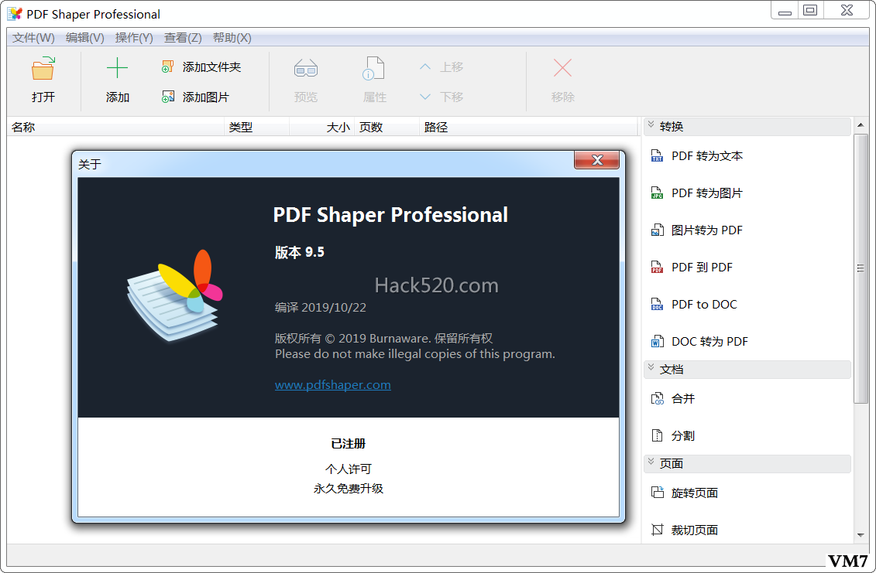Click the 添加图片 button label
Viewport: 876px width, 573px height.
tap(205, 97)
